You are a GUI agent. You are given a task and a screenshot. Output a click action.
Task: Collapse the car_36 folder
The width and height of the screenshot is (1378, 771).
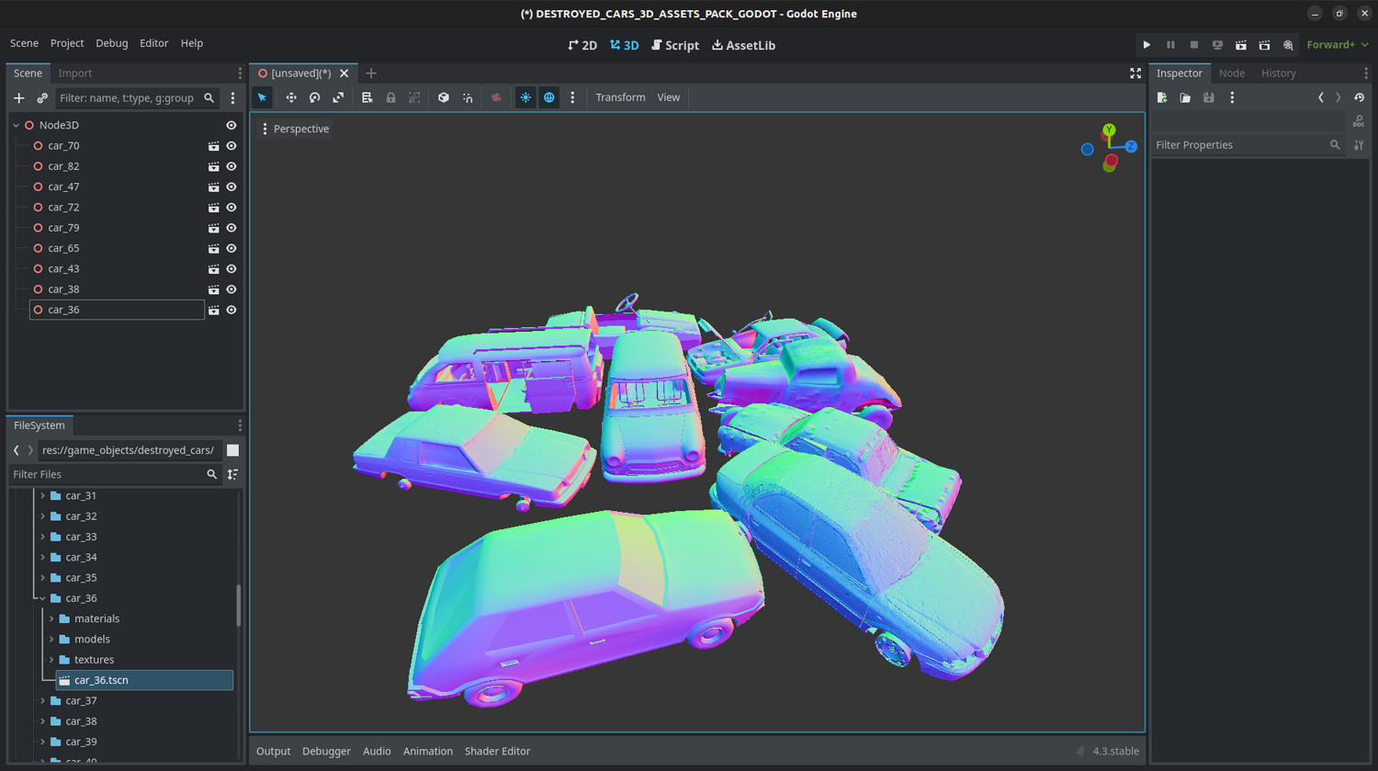click(x=42, y=598)
